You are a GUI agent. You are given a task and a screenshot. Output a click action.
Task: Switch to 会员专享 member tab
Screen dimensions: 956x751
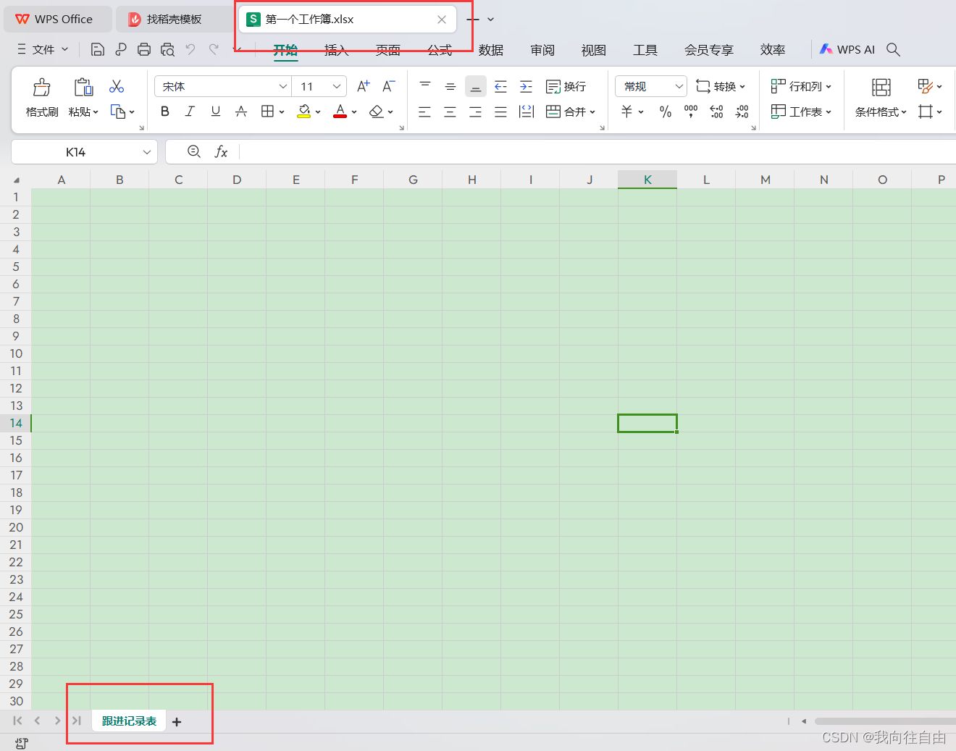click(709, 50)
